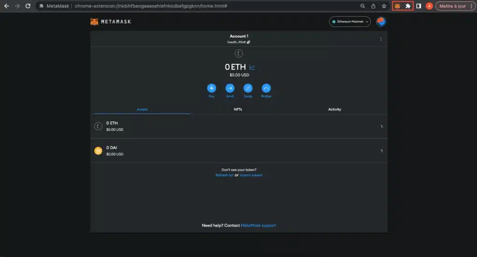Viewport: 477px width, 257px height.
Task: Click the import tokens link
Action: tap(251, 175)
